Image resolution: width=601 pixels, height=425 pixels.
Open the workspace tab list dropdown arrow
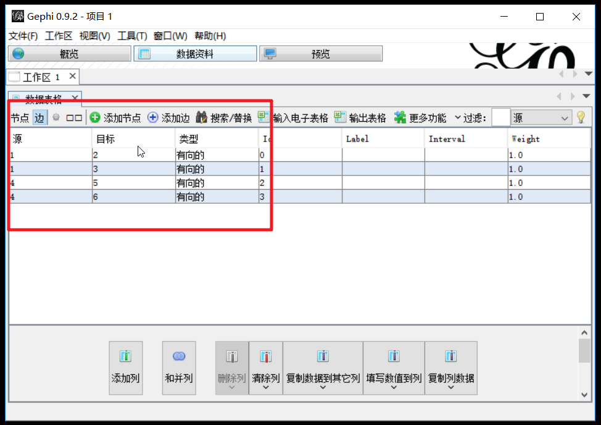[x=589, y=74]
